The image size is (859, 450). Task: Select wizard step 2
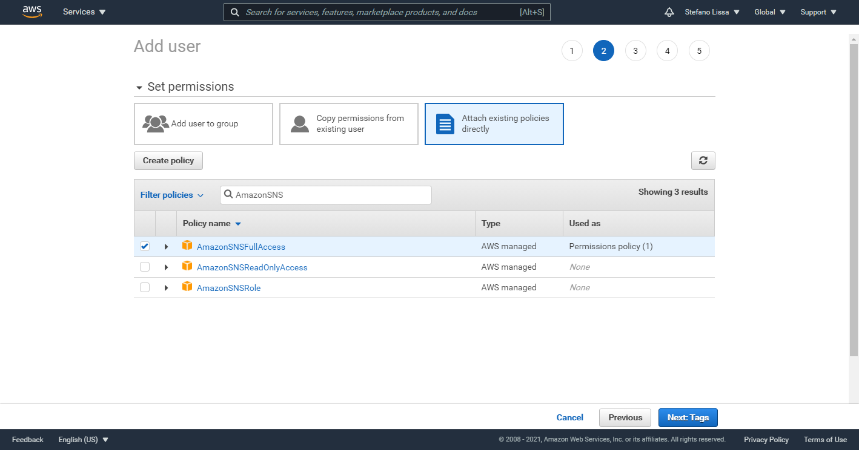[x=603, y=51]
